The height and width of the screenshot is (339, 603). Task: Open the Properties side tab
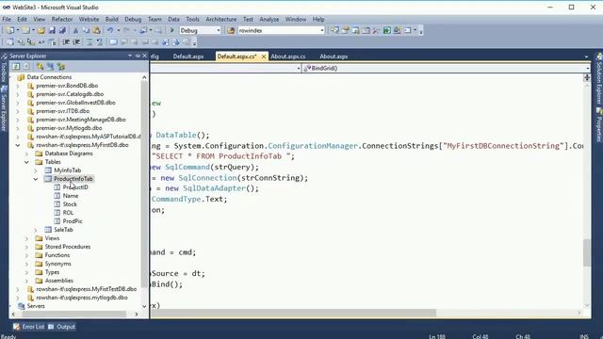599,124
